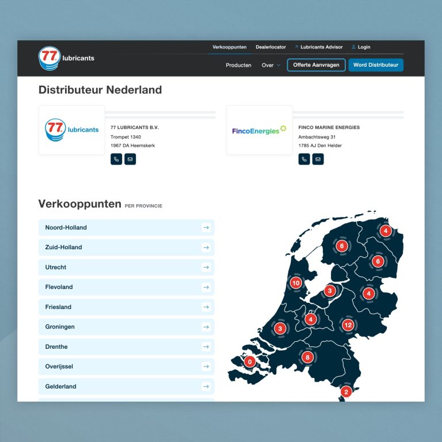Click the map marker showing 10

click(296, 283)
